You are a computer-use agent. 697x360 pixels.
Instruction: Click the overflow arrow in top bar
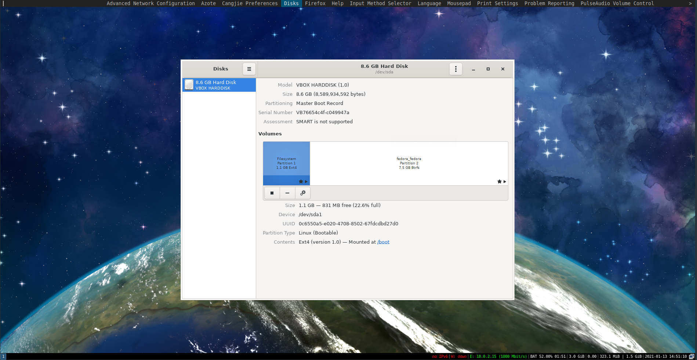click(x=690, y=3)
